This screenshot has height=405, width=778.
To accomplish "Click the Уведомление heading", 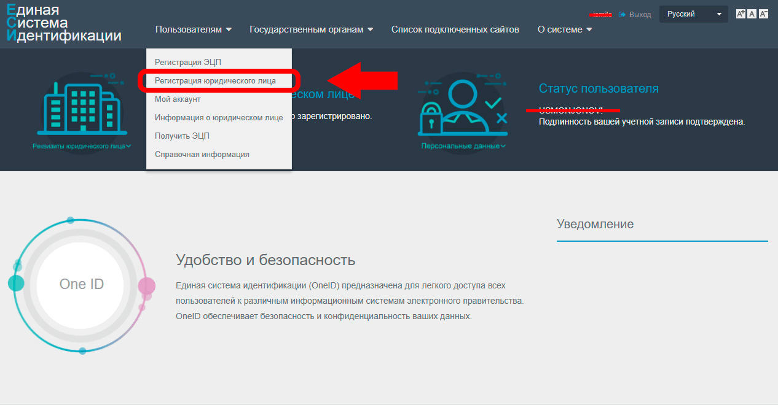I will (x=595, y=224).
